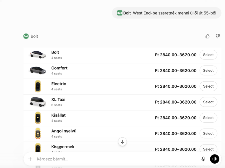
Task: Click the white Bolt car image
Action: [x=38, y=55]
